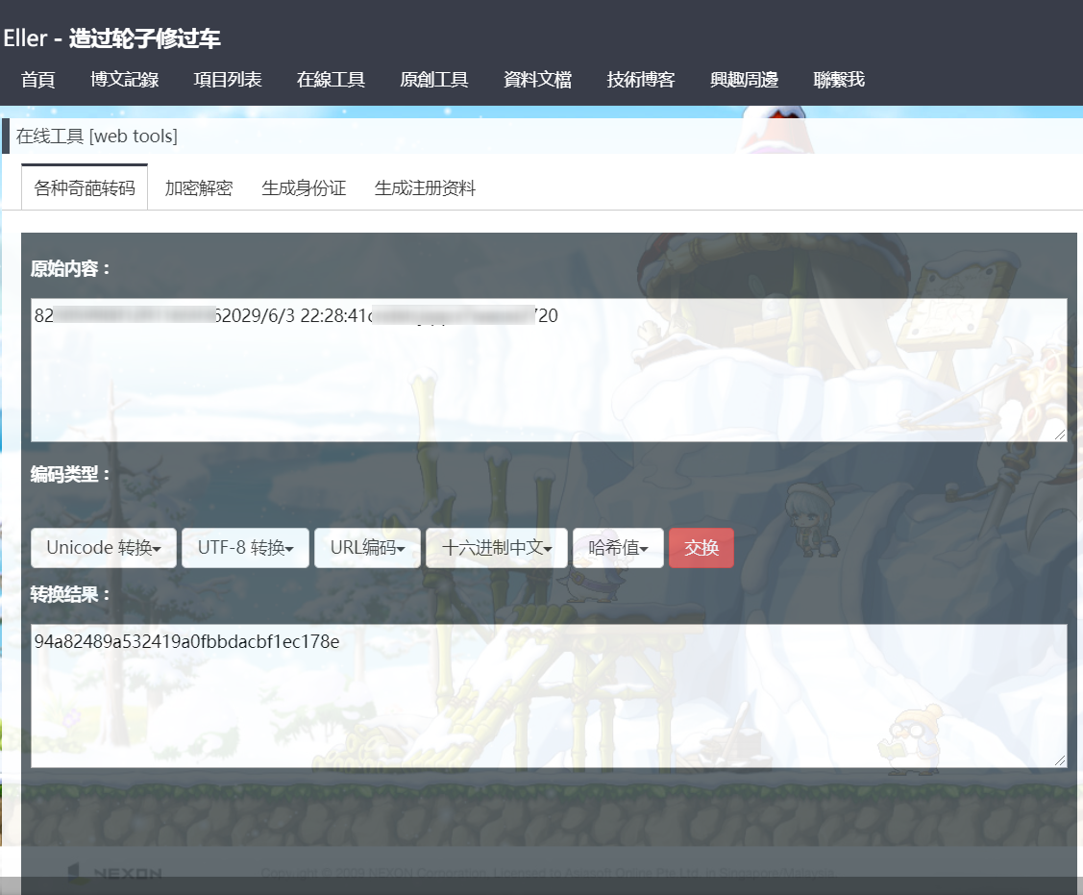Focus the 转换结果 output text area
This screenshot has width=1083, height=895.
(x=549, y=696)
